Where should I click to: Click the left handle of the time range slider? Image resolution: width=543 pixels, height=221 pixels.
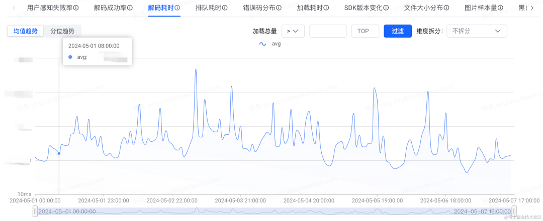tap(35, 211)
